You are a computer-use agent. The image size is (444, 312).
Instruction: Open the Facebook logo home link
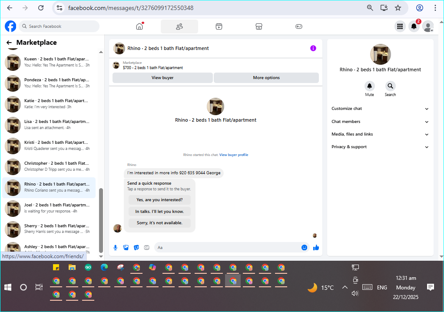(10, 27)
